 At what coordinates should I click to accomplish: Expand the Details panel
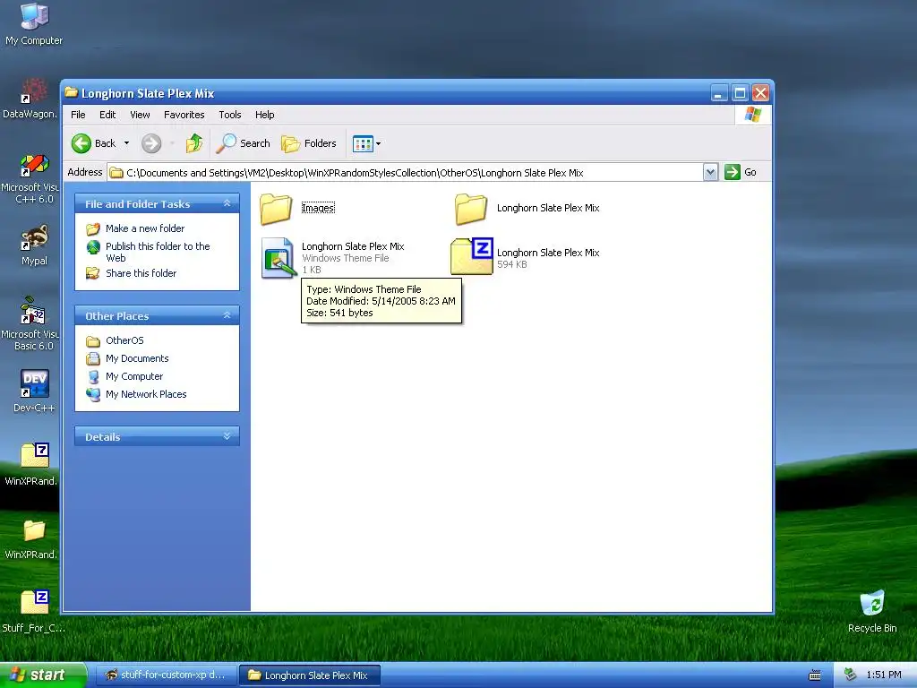click(227, 436)
